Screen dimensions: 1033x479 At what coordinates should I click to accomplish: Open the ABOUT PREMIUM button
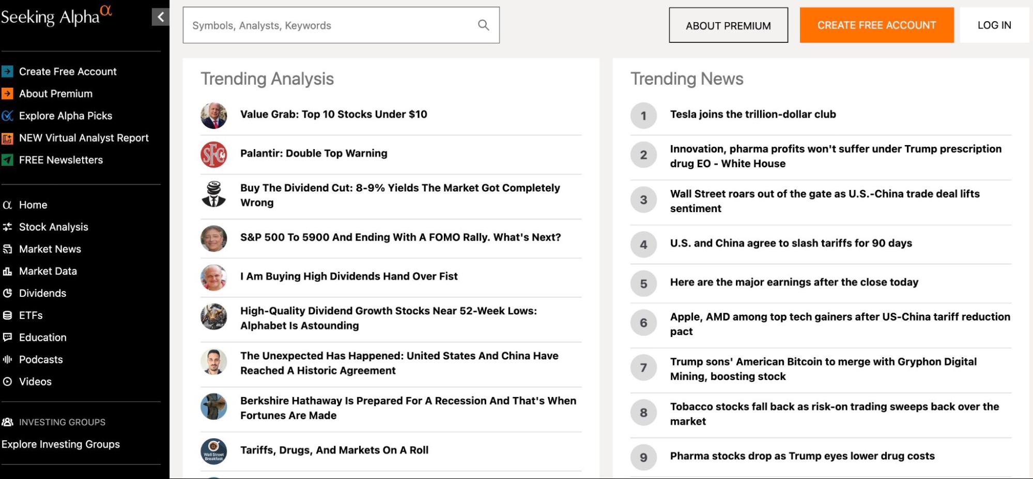728,25
